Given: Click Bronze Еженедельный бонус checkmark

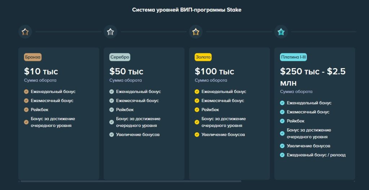Looking at the screenshot, I should tap(26, 92).
